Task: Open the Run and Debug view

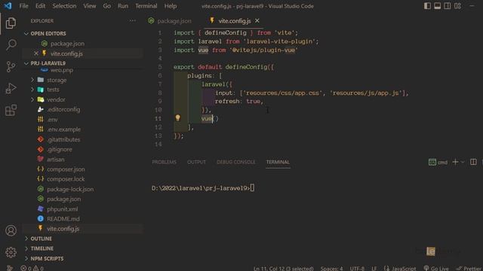Action: click(11, 89)
